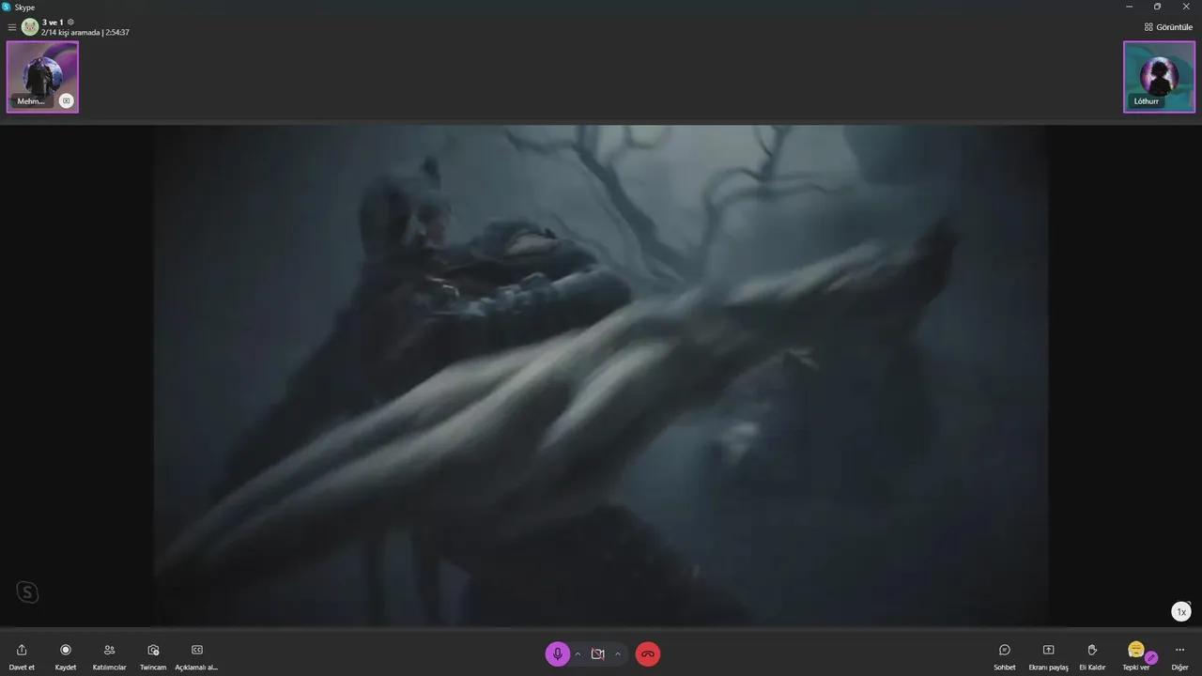
Task: Mute the microphone
Action: coord(558,654)
